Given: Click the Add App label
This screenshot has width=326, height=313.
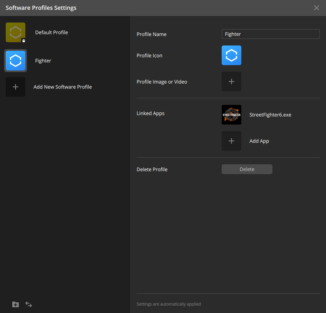Looking at the screenshot, I should tap(259, 141).
